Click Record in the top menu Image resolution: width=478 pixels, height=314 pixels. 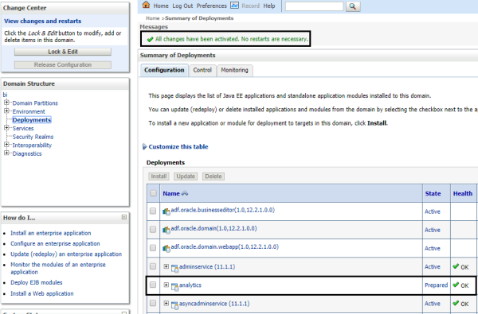[x=251, y=6]
